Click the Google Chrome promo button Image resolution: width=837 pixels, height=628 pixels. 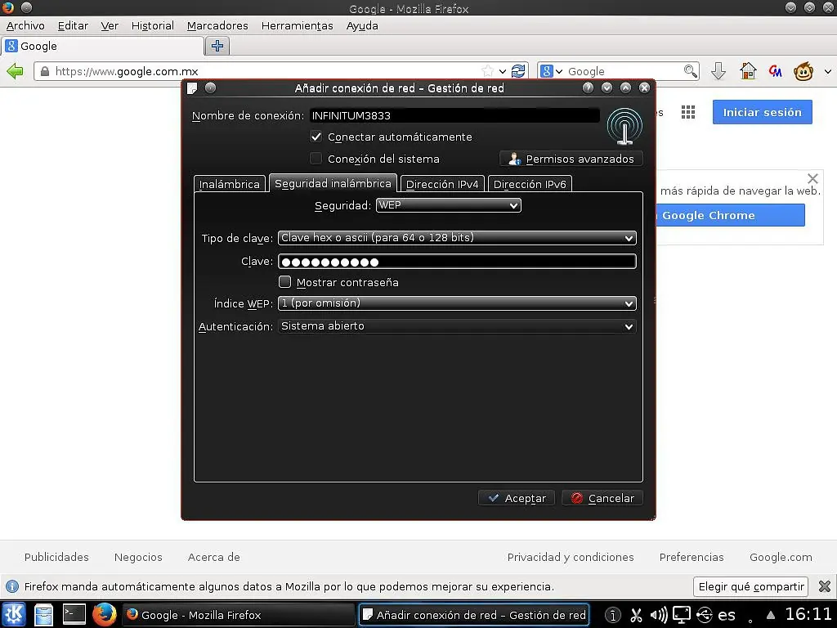[x=729, y=215]
